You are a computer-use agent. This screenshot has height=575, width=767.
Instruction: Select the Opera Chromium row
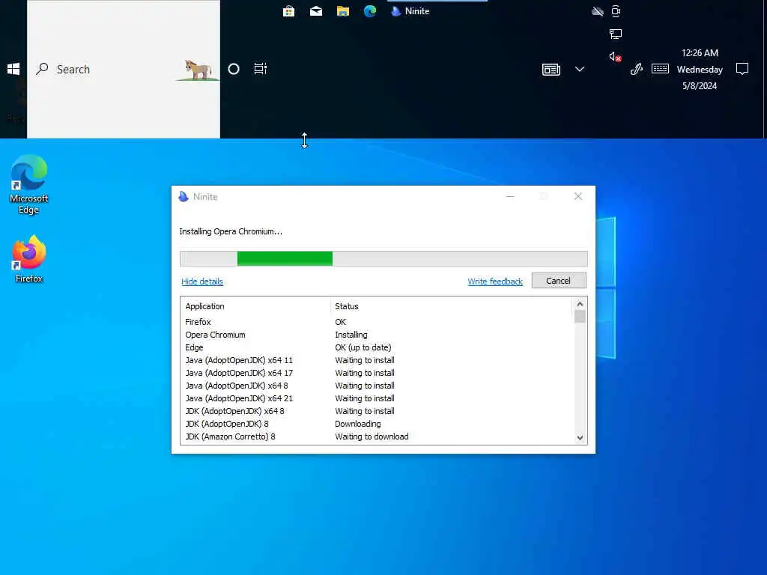click(376, 335)
